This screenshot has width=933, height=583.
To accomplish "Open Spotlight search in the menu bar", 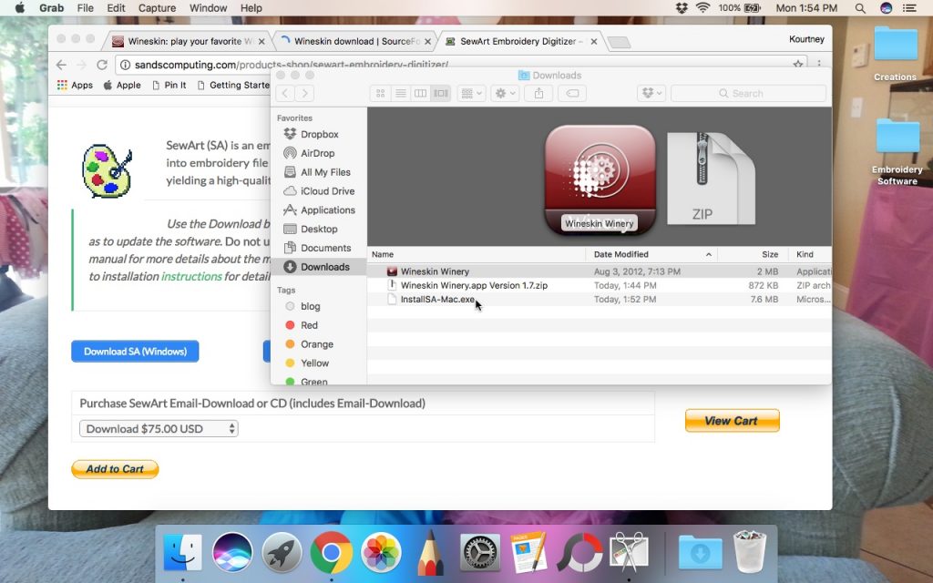I will point(860,8).
